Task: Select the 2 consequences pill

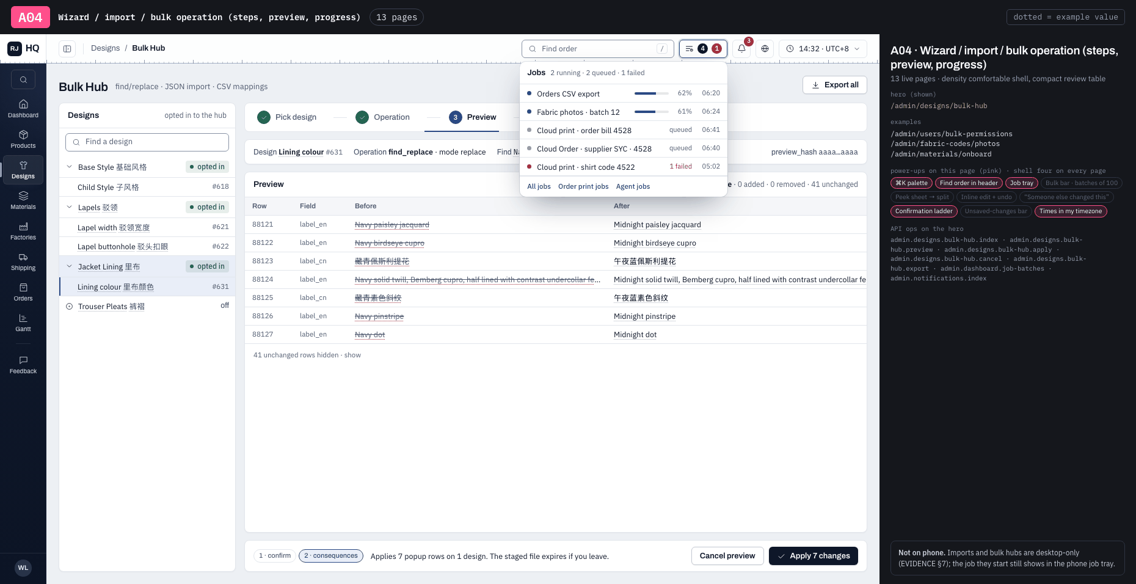Action: (331, 556)
